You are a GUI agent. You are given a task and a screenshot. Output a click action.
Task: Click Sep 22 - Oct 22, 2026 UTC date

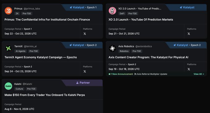click(x=20, y=34)
